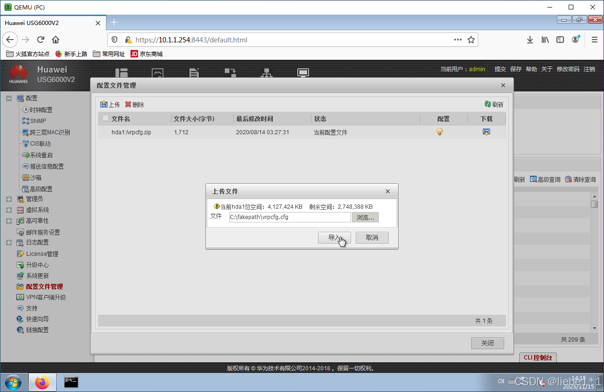
Task: Open the page actions three-dot menu in address bar
Action: (458, 40)
